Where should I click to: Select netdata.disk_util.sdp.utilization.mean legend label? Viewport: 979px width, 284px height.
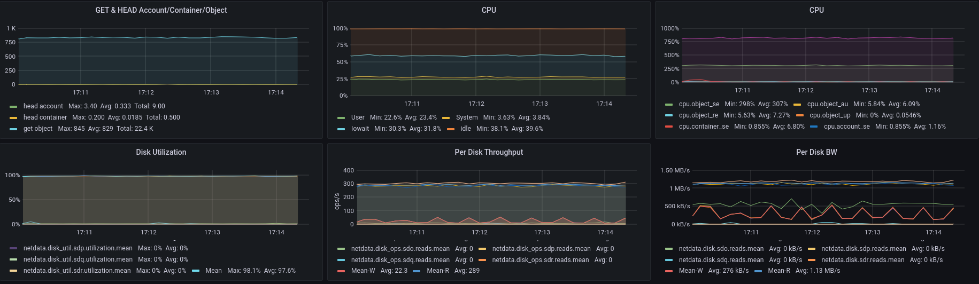78,248
